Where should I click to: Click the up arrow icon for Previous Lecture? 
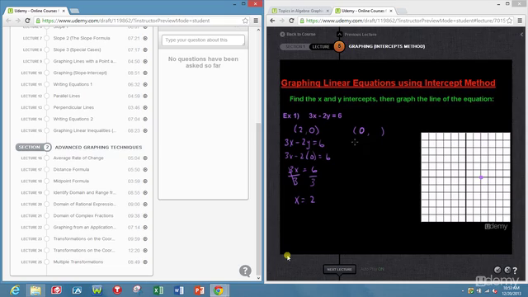[x=339, y=35]
